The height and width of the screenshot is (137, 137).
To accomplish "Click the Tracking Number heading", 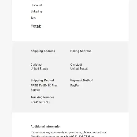I will (x=42, y=97).
